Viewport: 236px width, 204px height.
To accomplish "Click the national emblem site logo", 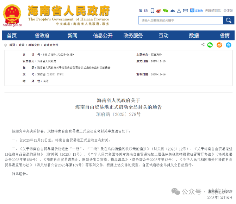I will [x=12, y=14].
